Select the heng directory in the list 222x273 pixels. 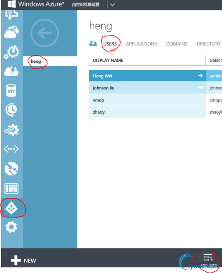click(x=50, y=61)
